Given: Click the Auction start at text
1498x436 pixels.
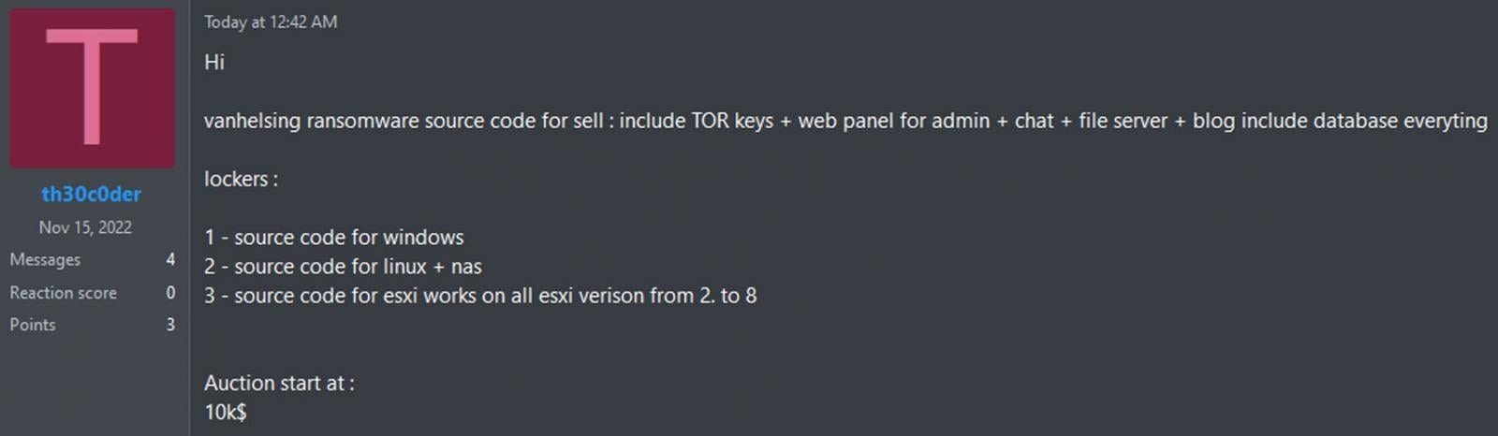Looking at the screenshot, I should (x=279, y=384).
